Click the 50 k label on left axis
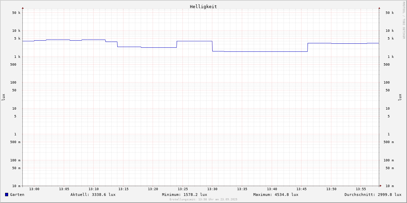Screen dimensions: 407x203 pos(16,13)
